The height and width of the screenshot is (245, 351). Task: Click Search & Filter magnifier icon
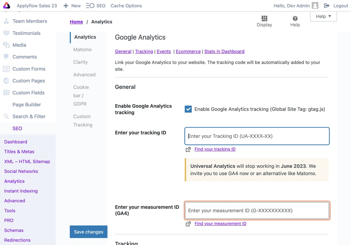pyautogui.click(x=6, y=116)
